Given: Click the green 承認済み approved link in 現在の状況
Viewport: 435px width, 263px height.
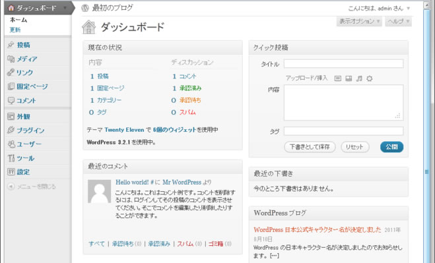Looking at the screenshot, I should point(190,88).
